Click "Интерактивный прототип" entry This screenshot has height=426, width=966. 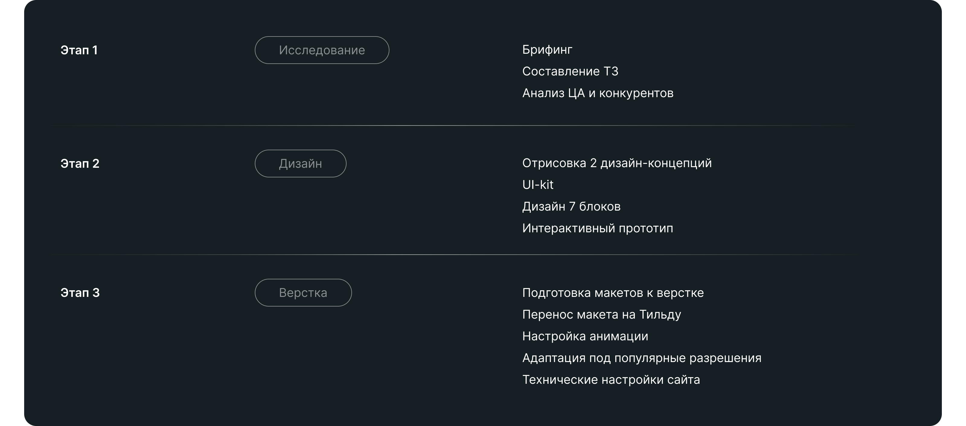pyautogui.click(x=597, y=228)
